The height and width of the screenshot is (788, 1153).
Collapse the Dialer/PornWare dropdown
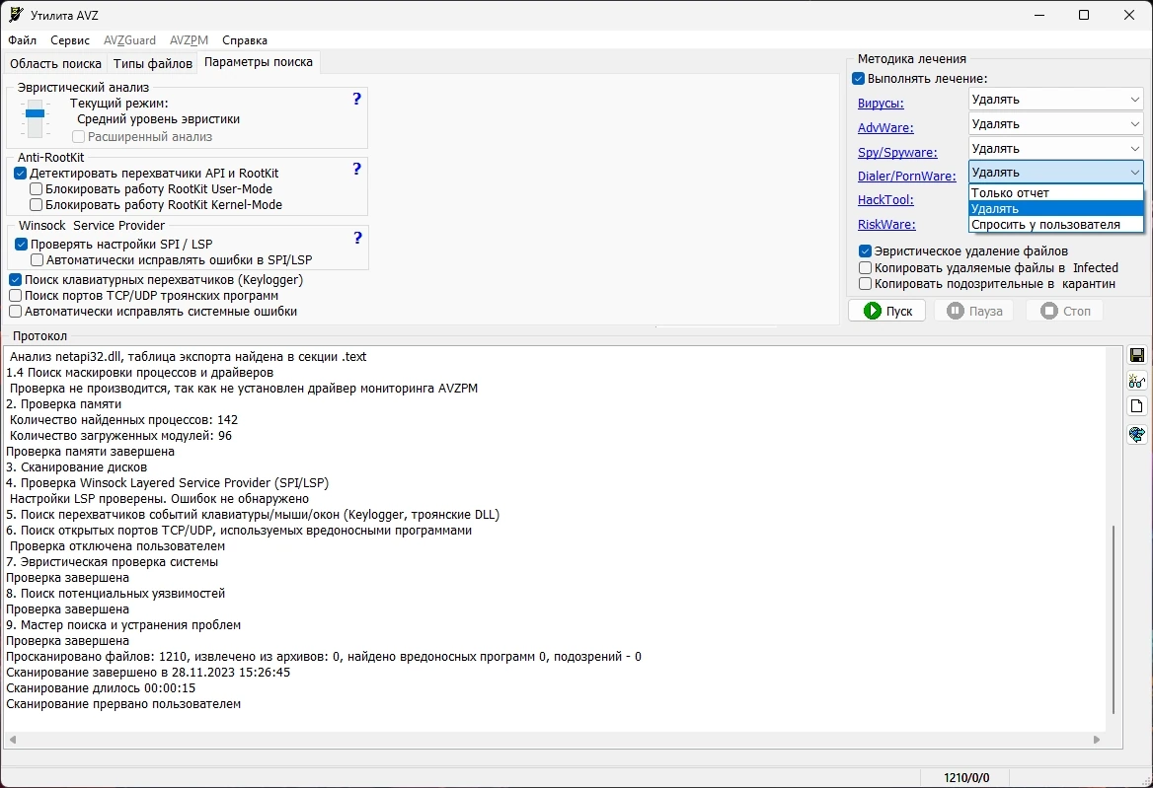coord(1056,172)
